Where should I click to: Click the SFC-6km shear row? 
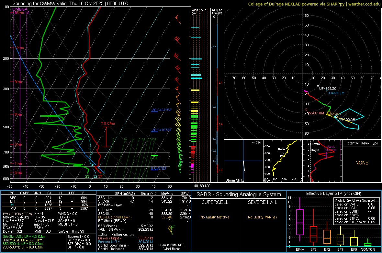(x=144, y=210)
